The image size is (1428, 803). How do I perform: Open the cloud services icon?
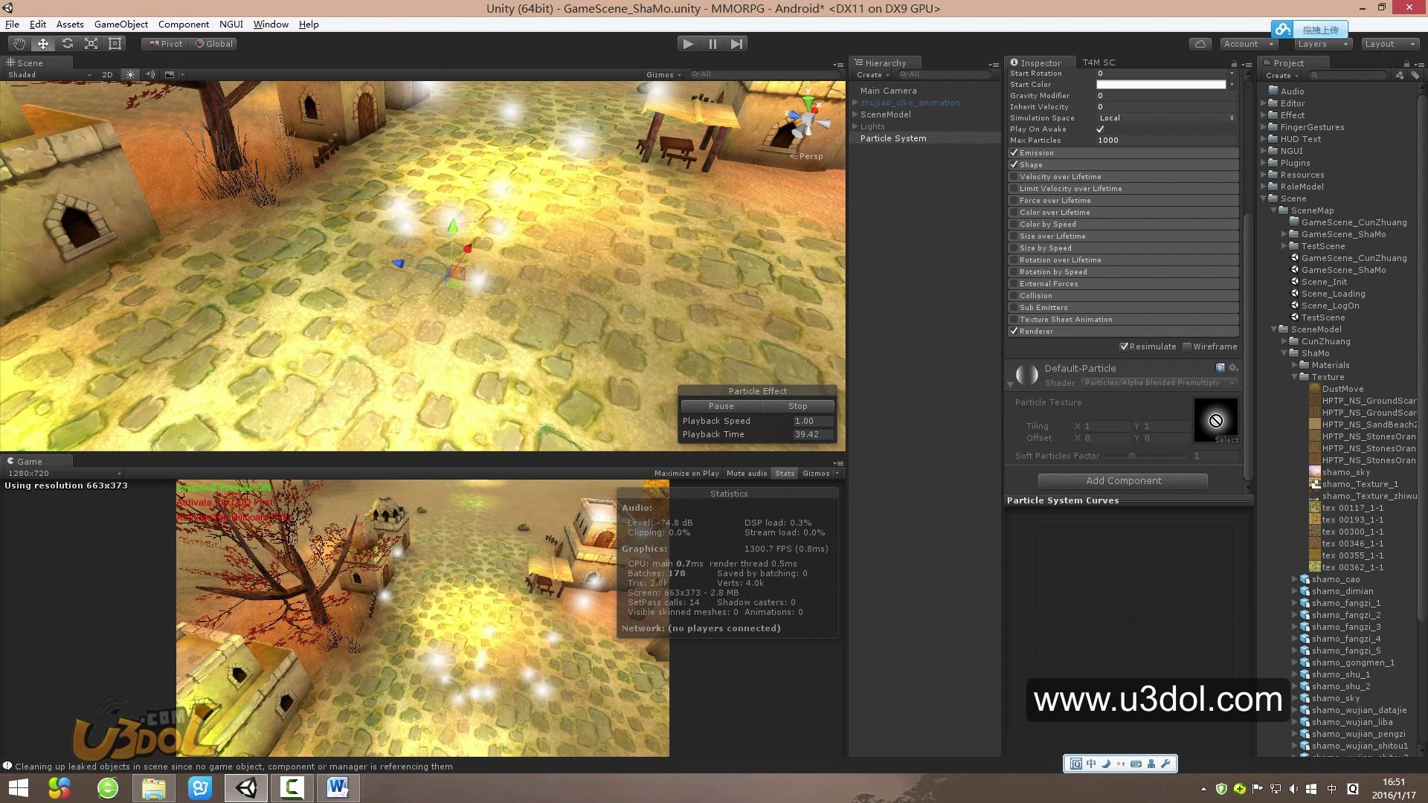click(1200, 44)
